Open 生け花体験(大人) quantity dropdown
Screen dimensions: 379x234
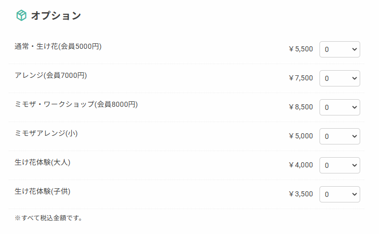(x=339, y=165)
